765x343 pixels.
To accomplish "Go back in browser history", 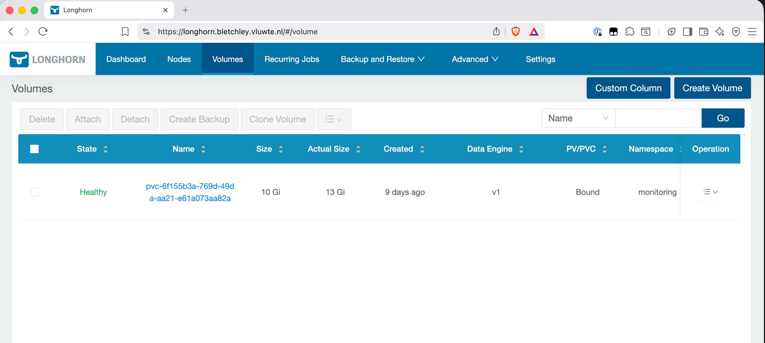I will (11, 32).
